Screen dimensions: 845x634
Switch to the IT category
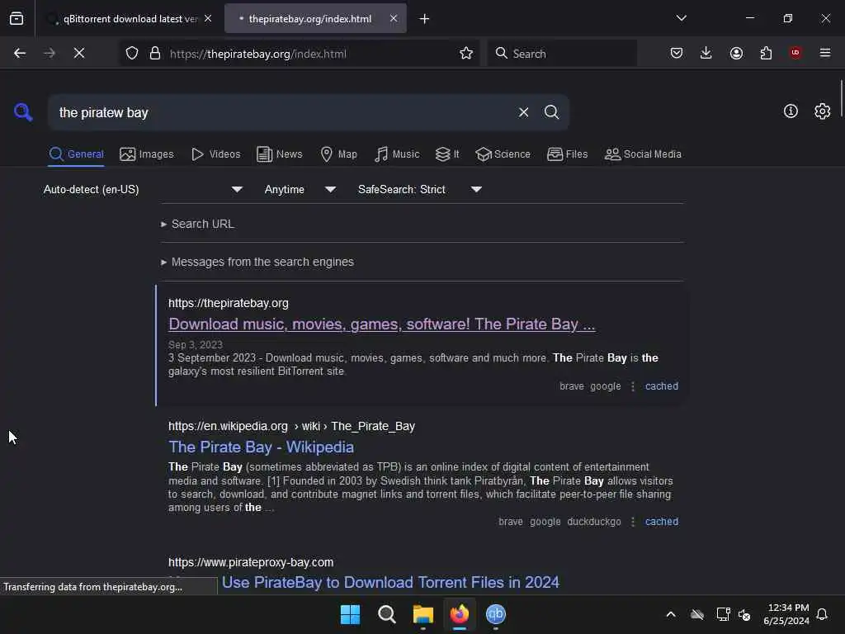(x=447, y=154)
